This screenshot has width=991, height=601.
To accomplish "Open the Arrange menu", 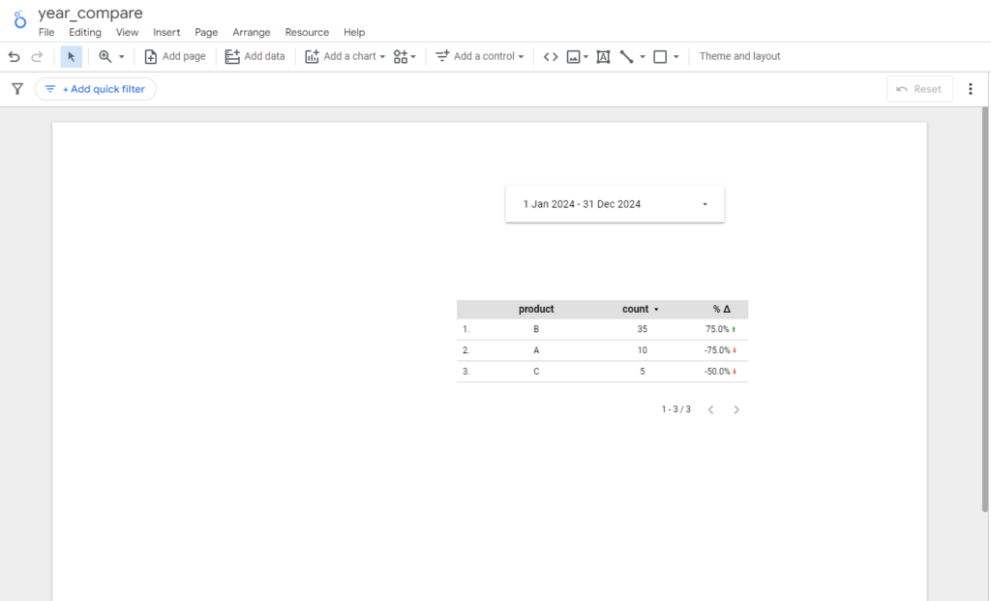I will pos(252,32).
